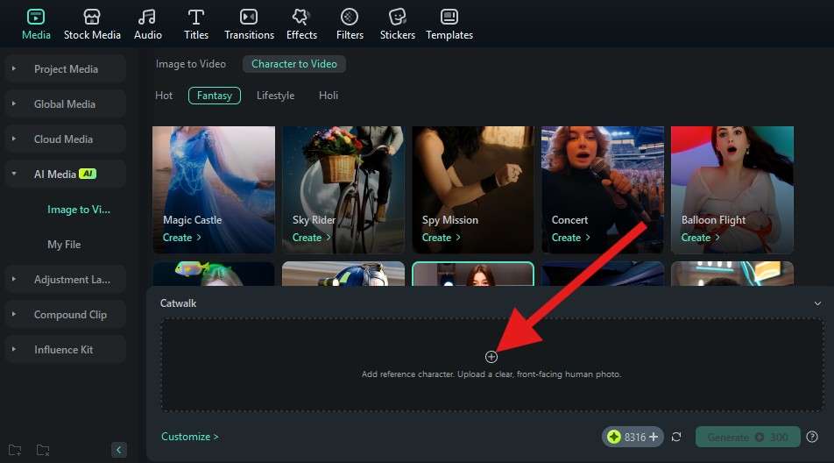This screenshot has height=463, width=834.
Task: Click Create on Spy Mission
Action: (442, 238)
